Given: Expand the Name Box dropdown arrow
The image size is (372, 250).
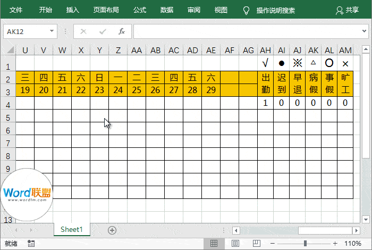Looking at the screenshot, I should pos(52,31).
